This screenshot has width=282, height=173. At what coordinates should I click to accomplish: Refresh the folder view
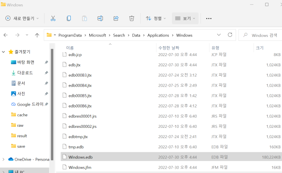pos(230,35)
